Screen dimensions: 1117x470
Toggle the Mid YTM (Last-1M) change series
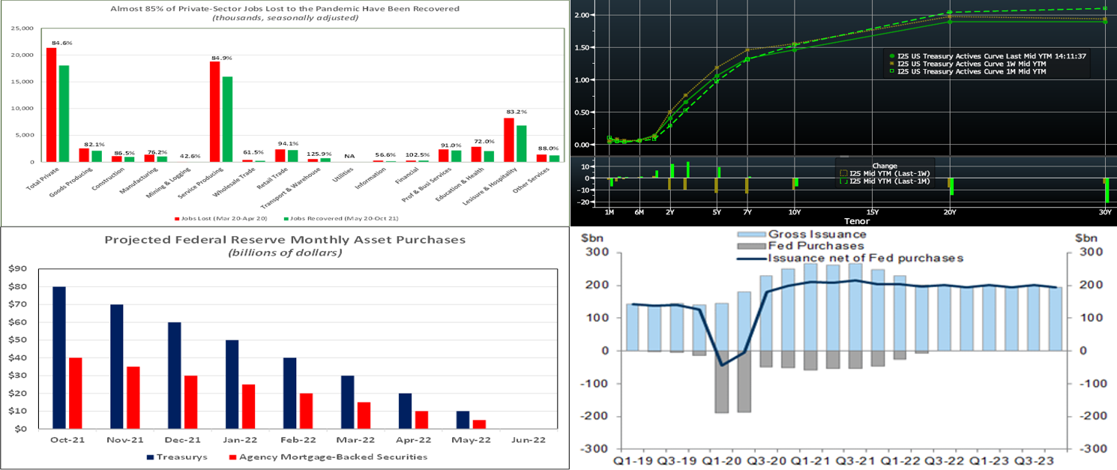(x=885, y=181)
